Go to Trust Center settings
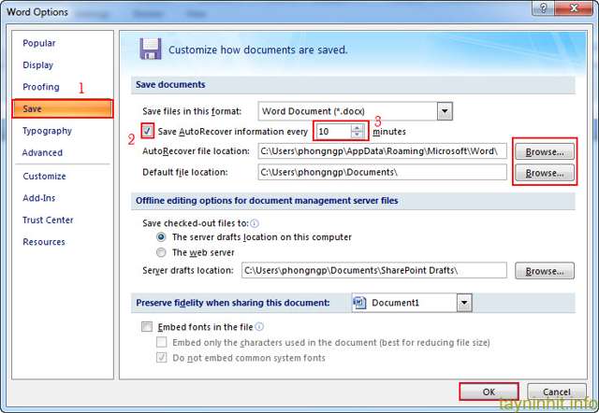 (x=48, y=221)
